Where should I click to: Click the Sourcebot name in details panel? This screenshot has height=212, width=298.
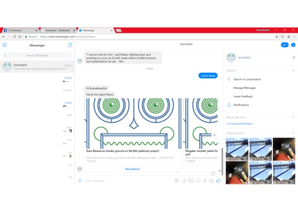(244, 58)
